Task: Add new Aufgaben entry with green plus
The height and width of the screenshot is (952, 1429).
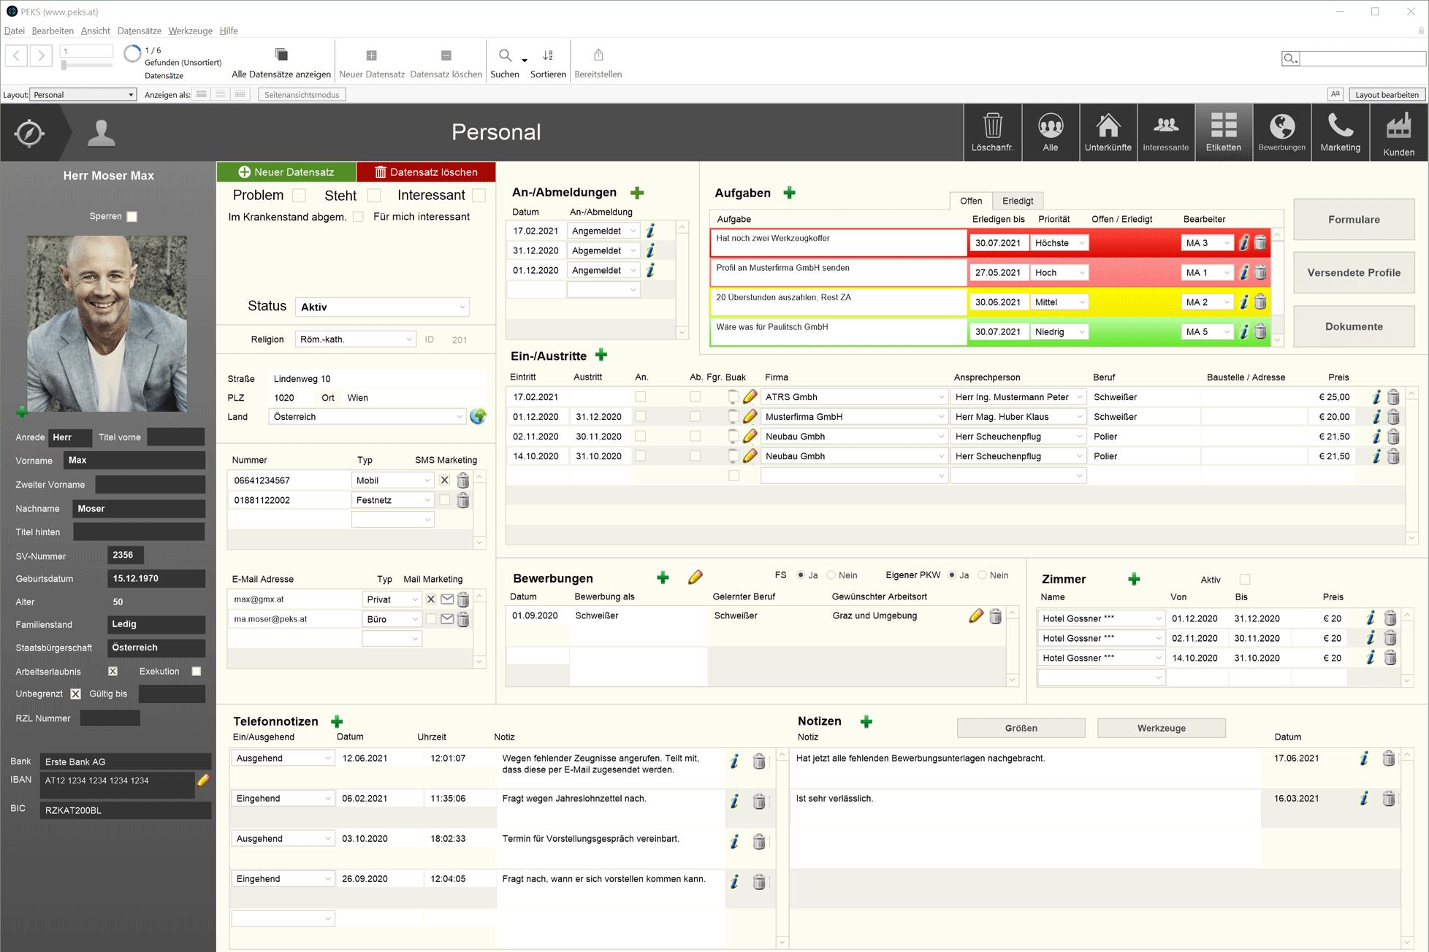Action: (x=789, y=193)
